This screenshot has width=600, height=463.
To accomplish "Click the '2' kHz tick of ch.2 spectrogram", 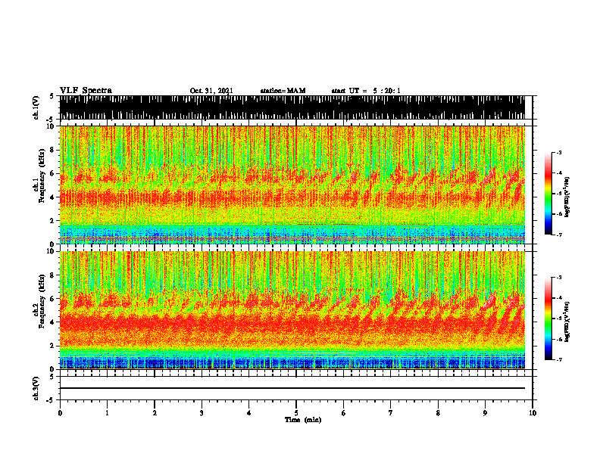I will tap(53, 346).
